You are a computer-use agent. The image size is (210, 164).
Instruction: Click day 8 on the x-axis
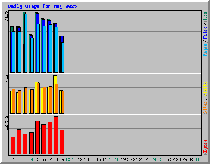click(x=57, y=159)
